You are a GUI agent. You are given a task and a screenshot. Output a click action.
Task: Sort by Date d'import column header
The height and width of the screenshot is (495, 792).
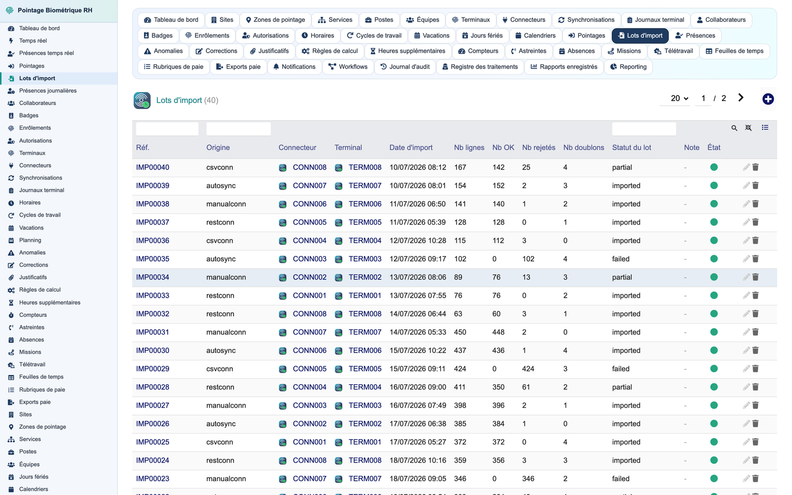click(x=411, y=147)
